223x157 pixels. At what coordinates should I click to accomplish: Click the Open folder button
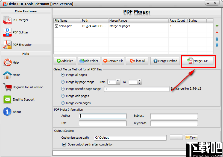[x=191, y=137]
